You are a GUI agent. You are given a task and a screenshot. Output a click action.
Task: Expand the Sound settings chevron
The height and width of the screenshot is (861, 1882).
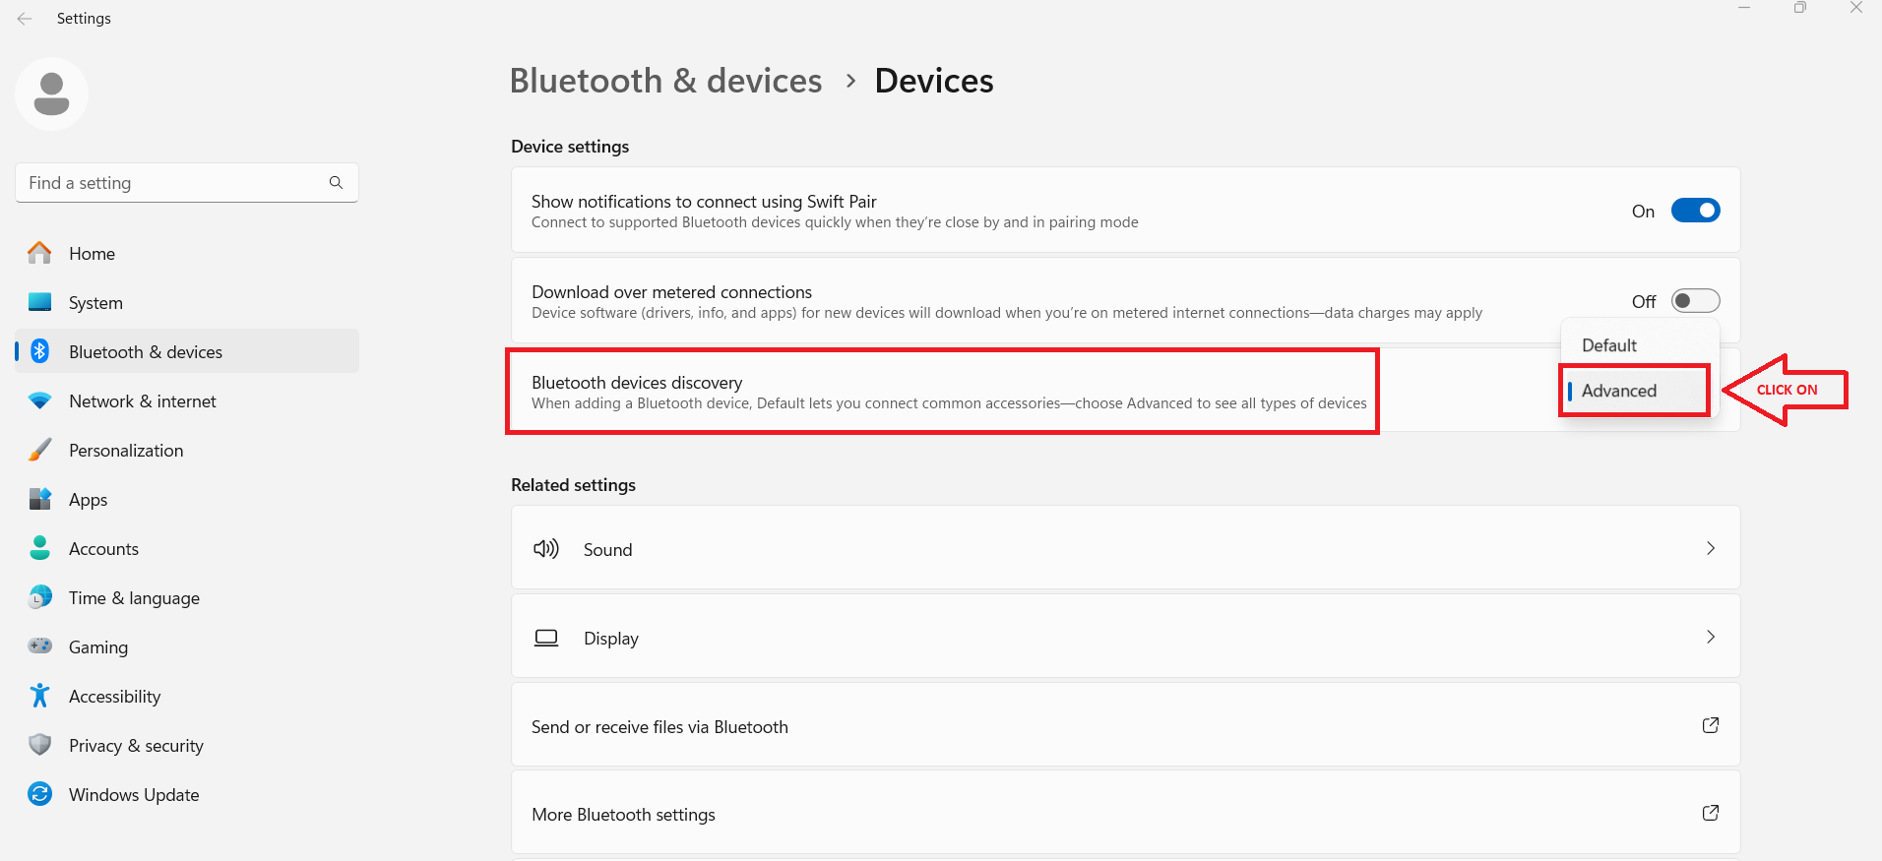(1711, 548)
